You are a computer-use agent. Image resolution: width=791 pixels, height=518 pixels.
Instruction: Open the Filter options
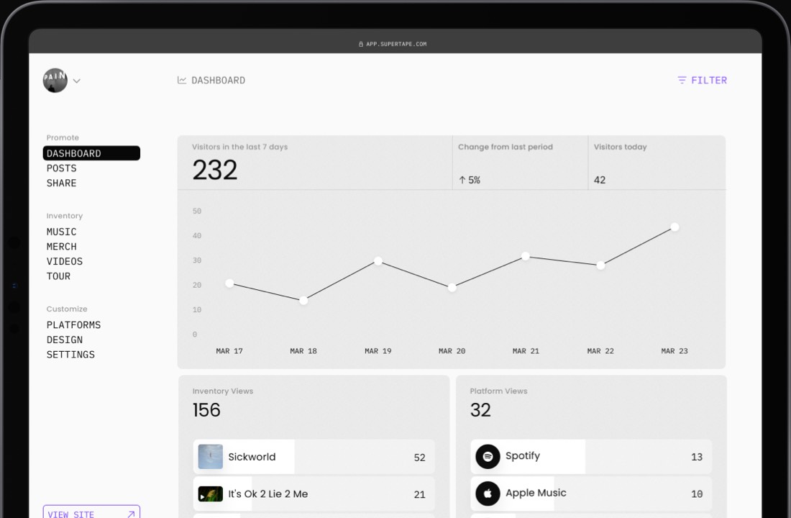click(703, 81)
